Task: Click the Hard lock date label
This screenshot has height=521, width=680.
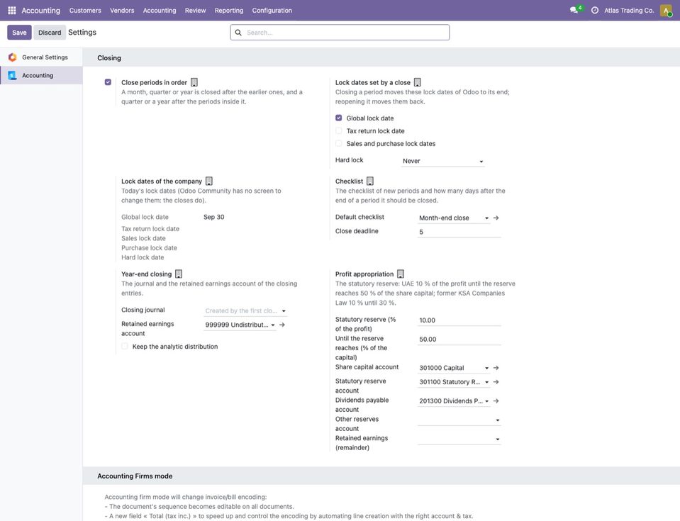Action: point(143,257)
